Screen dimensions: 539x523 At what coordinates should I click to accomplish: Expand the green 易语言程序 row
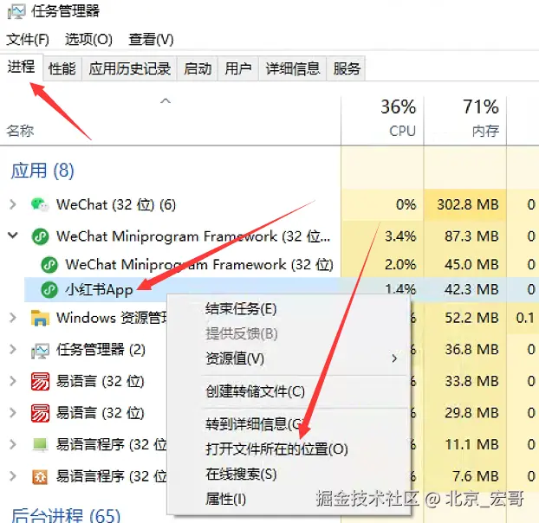click(13, 444)
